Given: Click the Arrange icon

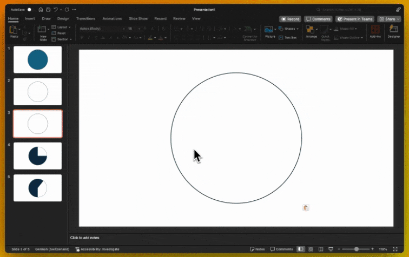Looking at the screenshot, I should pyautogui.click(x=310, y=29).
